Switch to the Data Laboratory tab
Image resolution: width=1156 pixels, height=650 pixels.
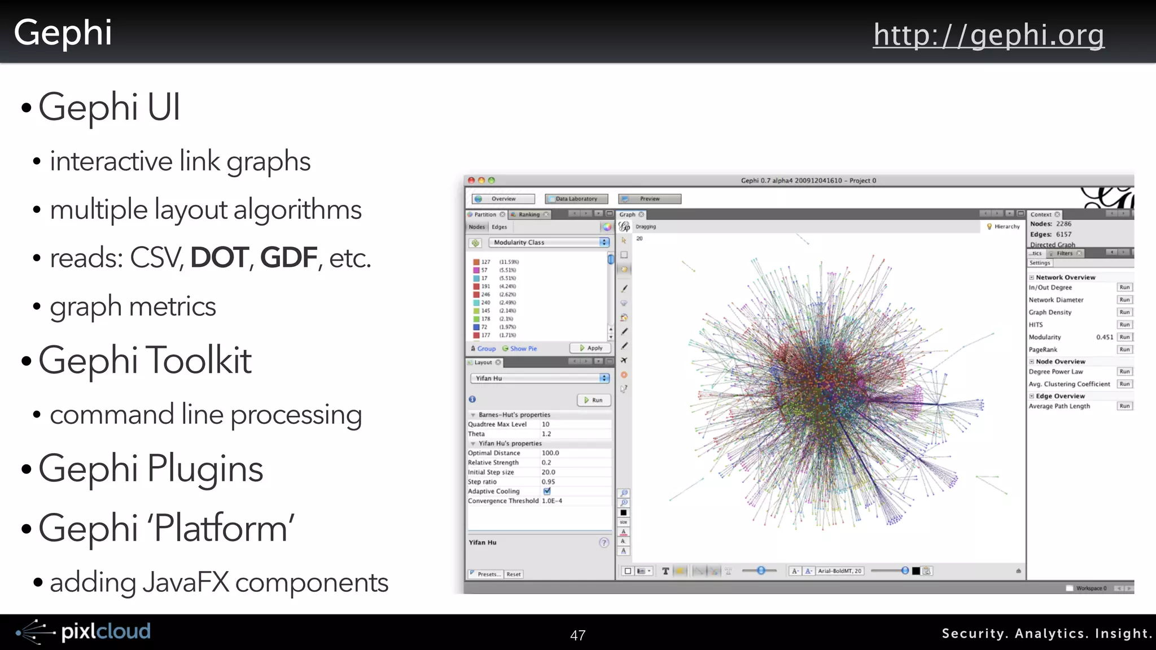coord(576,199)
